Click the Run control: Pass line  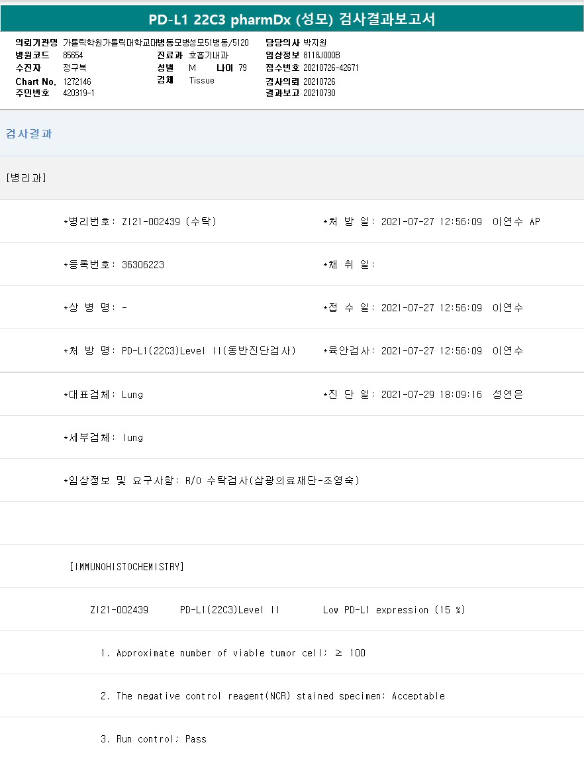coord(153,739)
